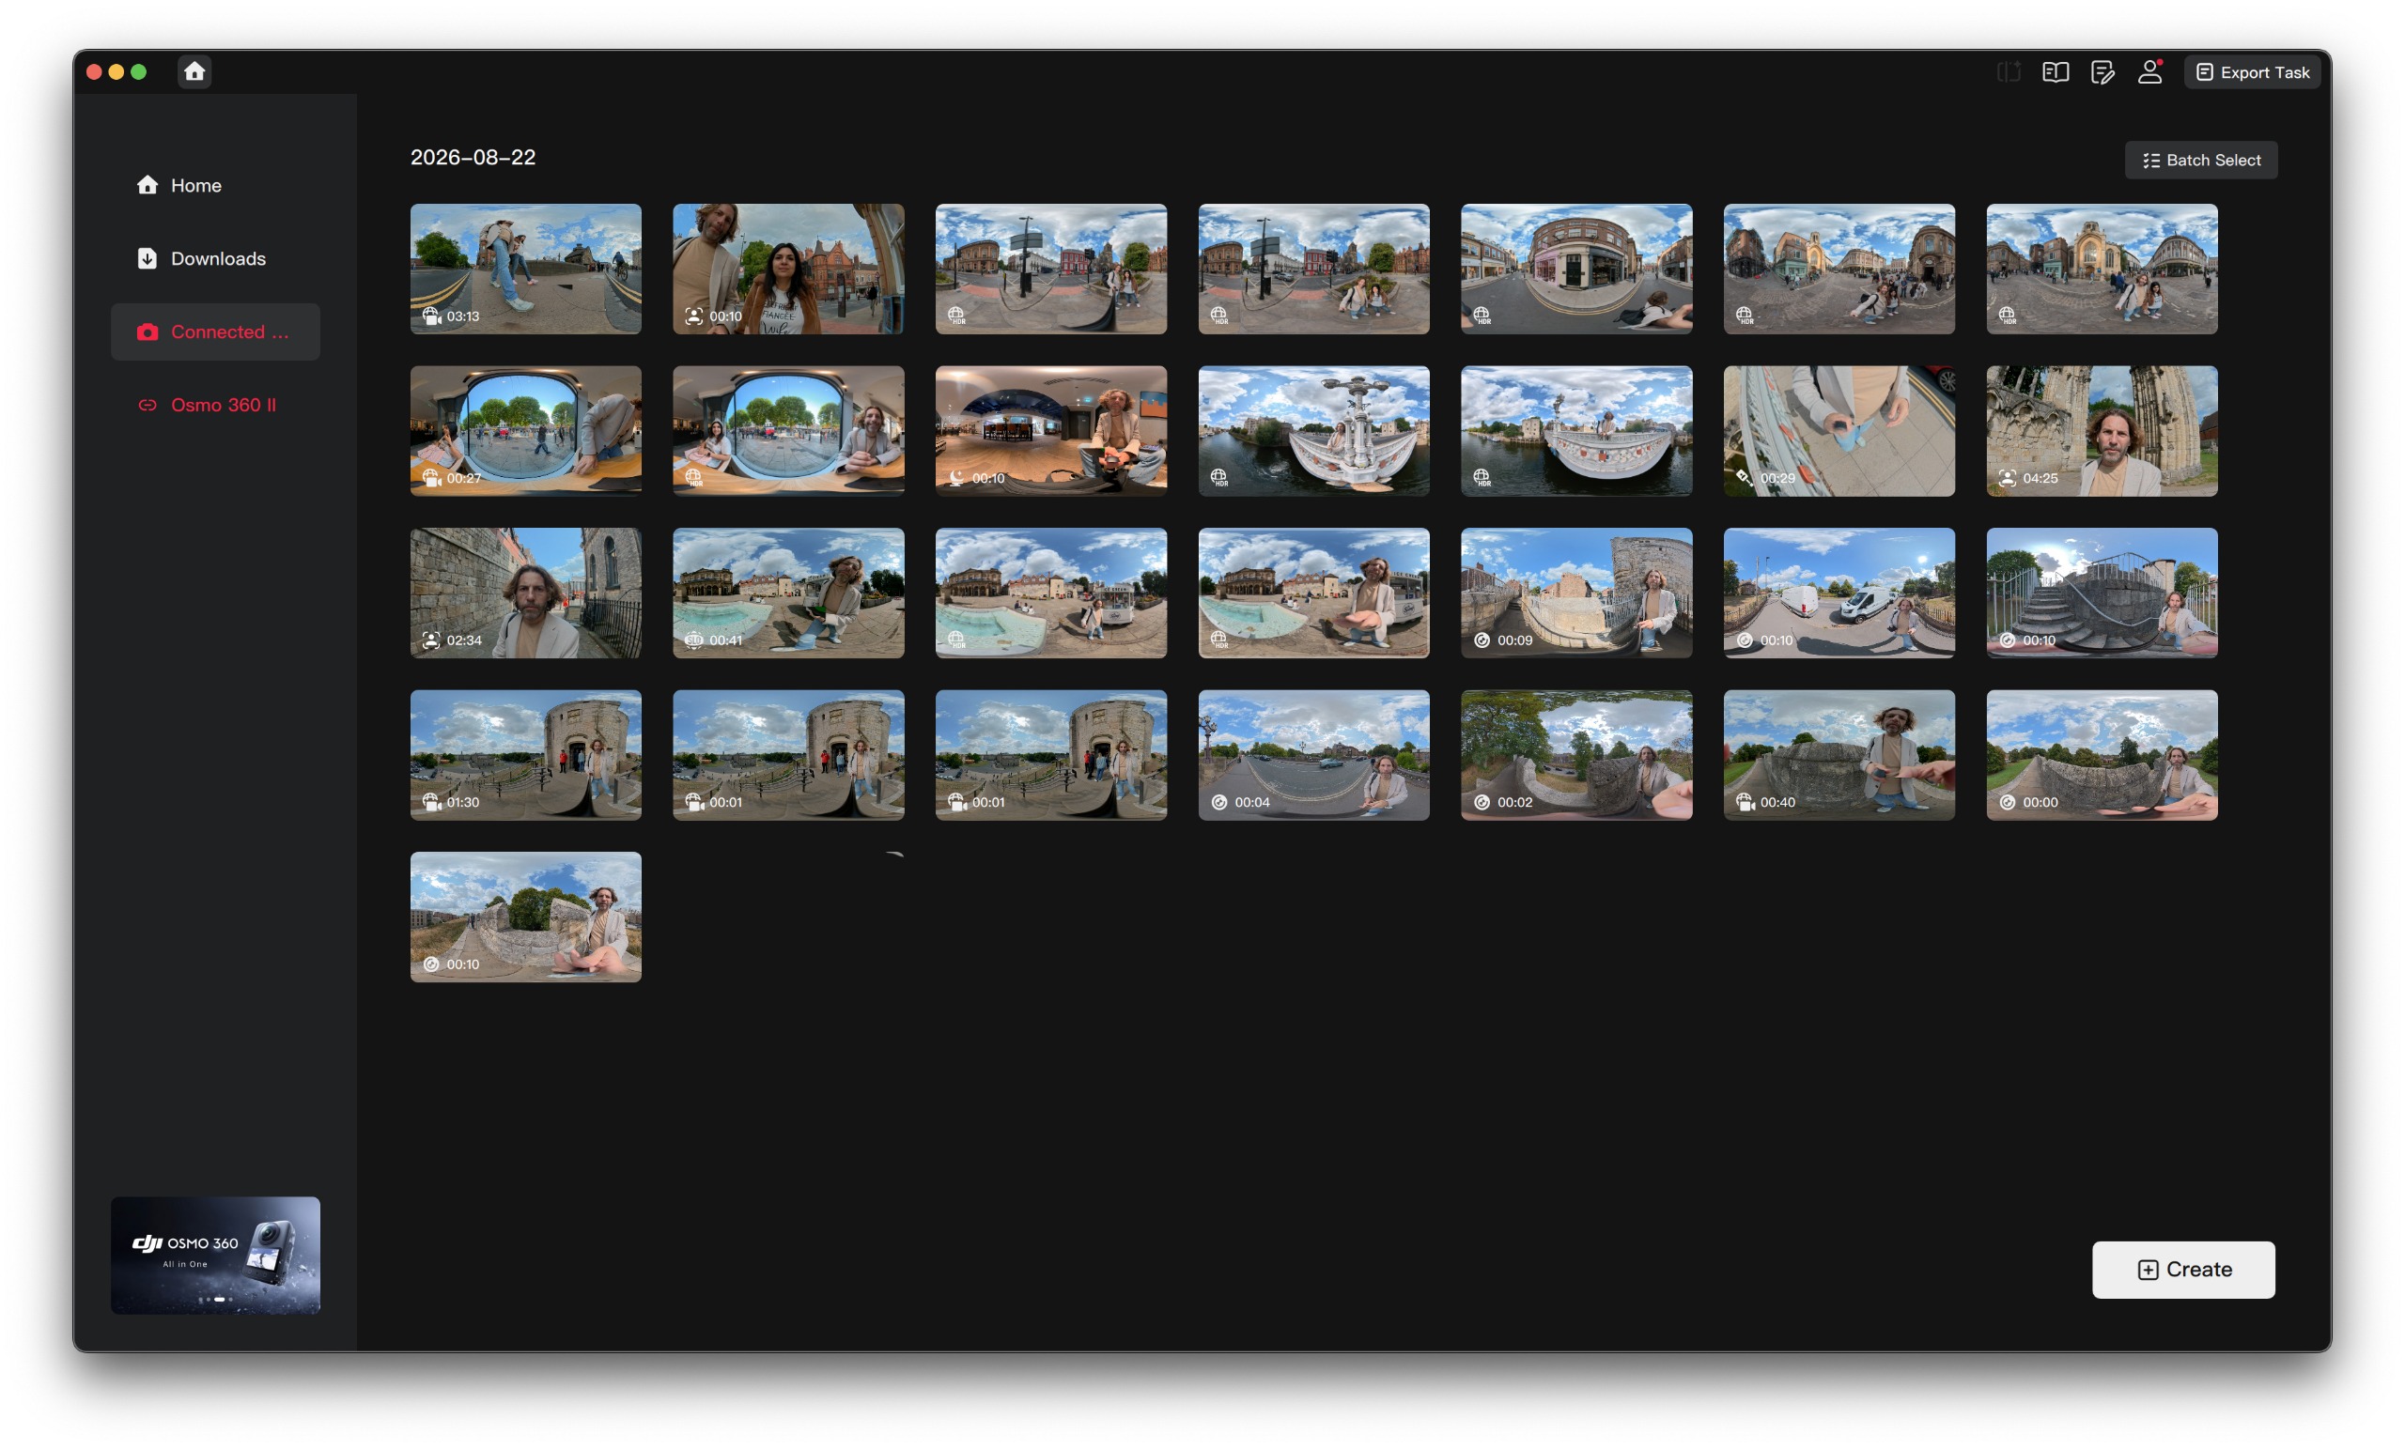Open the 00:10 clip with white vans
2405x1449 pixels.
pos(1838,593)
